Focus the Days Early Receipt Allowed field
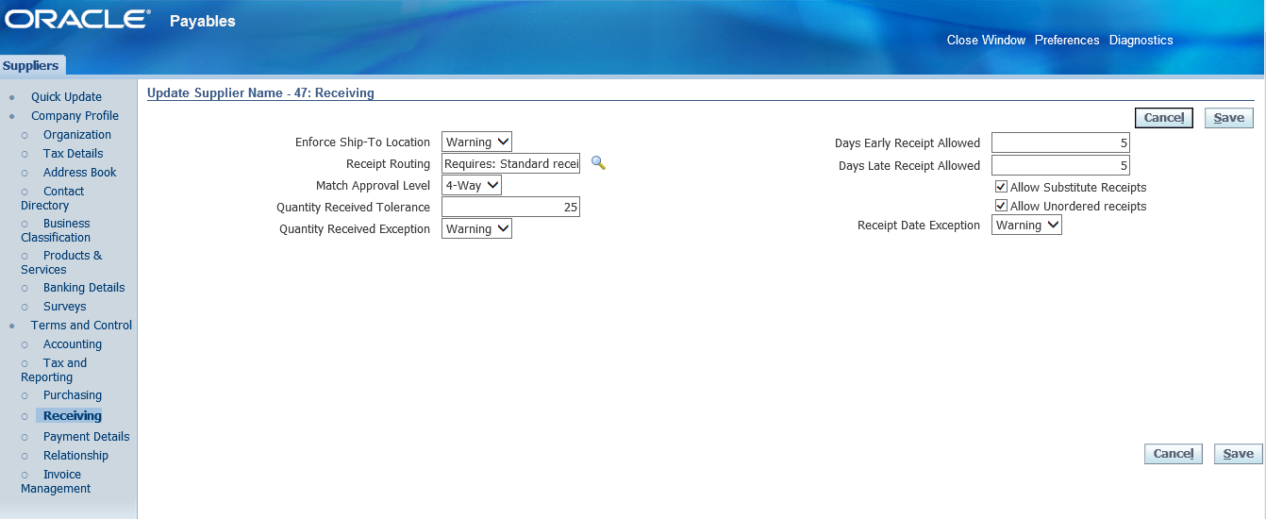1266x519 pixels. (1060, 142)
